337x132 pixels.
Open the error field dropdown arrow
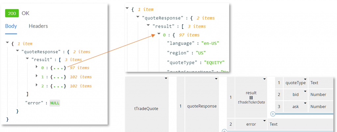pos(264,120)
